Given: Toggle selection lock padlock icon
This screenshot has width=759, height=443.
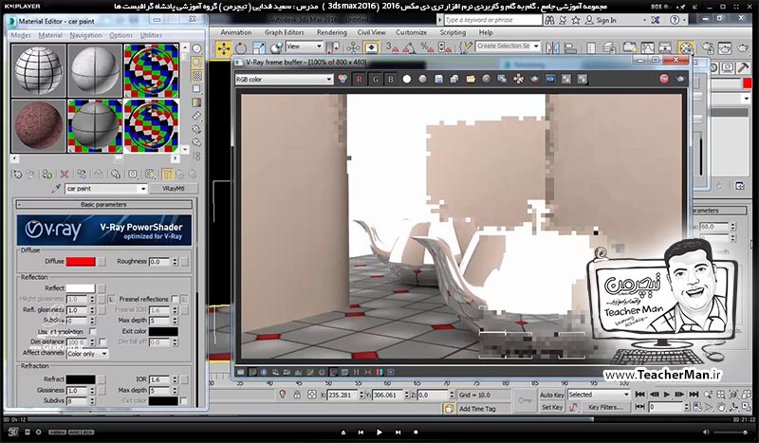Looking at the screenshot, I should [297, 395].
